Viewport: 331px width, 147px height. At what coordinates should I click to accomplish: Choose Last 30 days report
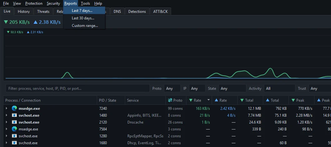84,18
